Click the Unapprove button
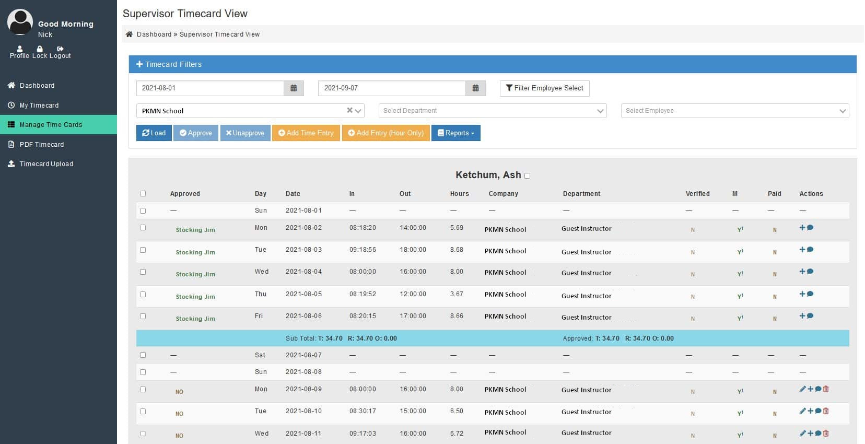The height and width of the screenshot is (444, 865). pos(246,133)
